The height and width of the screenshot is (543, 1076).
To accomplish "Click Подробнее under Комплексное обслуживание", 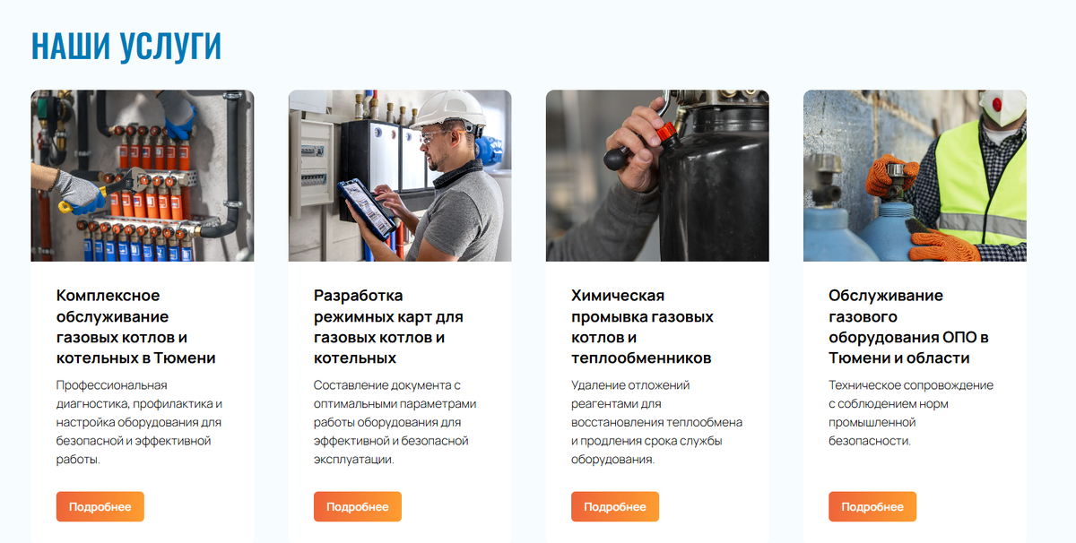I will [100, 506].
